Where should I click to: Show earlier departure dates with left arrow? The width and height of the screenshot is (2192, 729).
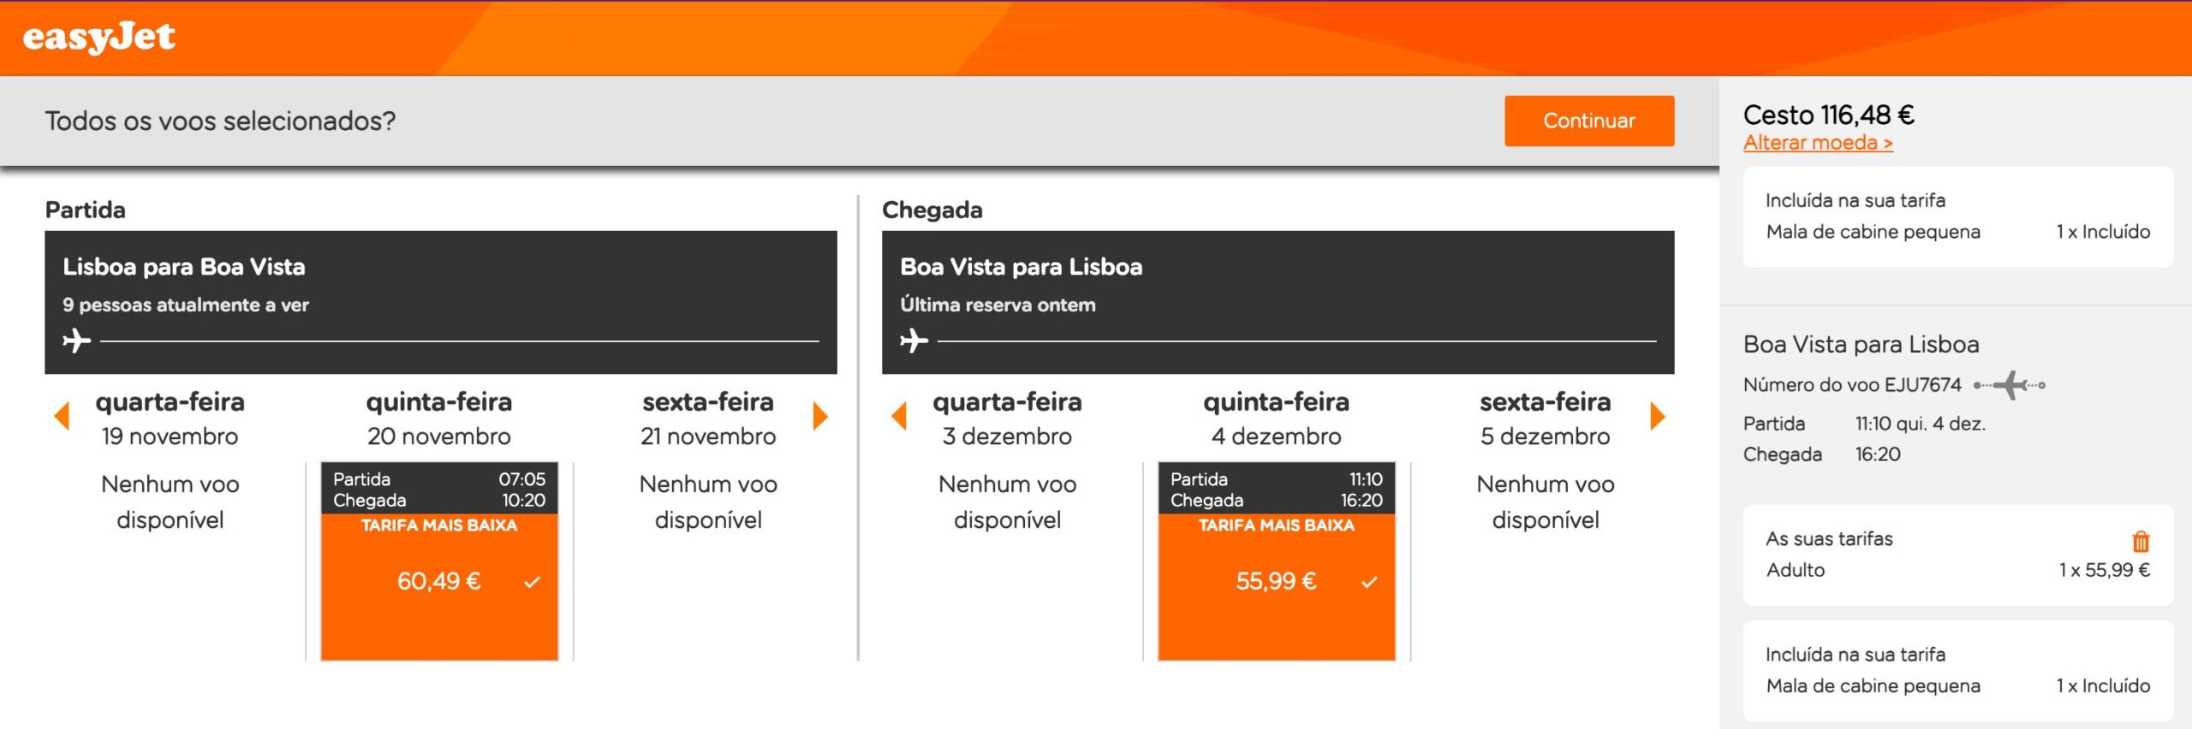(62, 417)
